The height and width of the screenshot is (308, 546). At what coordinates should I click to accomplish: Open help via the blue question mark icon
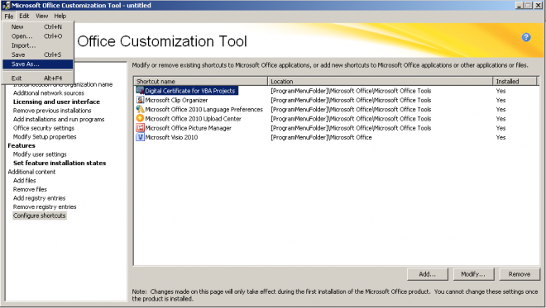526,37
